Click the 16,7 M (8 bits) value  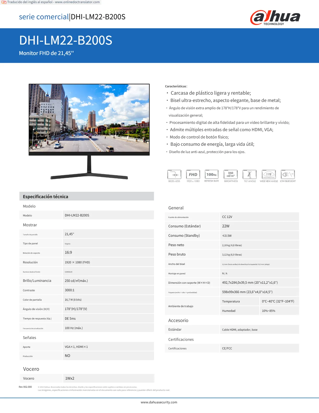[108, 300]
